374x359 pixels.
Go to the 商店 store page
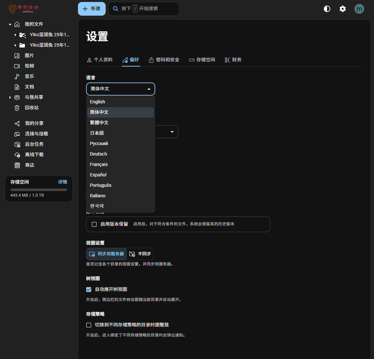[x=29, y=165]
